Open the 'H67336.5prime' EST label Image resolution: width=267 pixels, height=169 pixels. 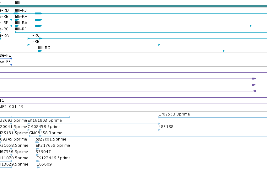click(x=14, y=152)
